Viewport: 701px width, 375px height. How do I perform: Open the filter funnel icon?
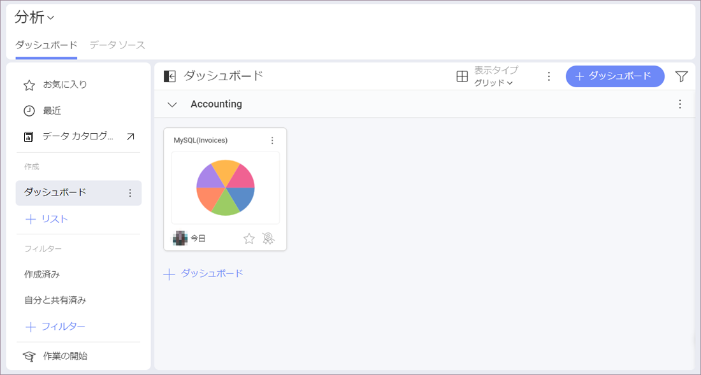(681, 76)
